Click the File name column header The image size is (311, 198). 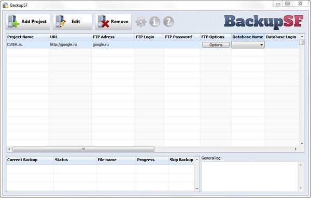point(116,160)
